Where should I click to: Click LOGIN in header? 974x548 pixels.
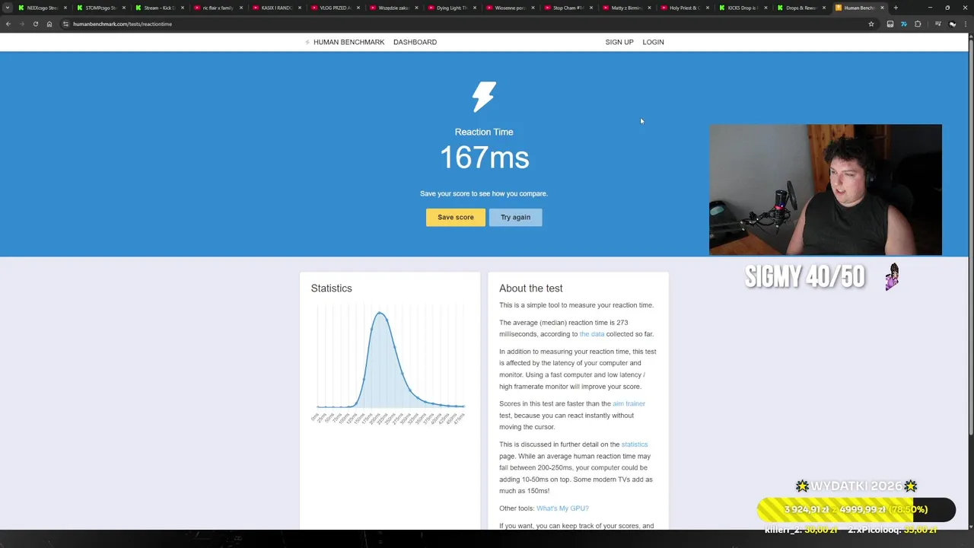[653, 42]
